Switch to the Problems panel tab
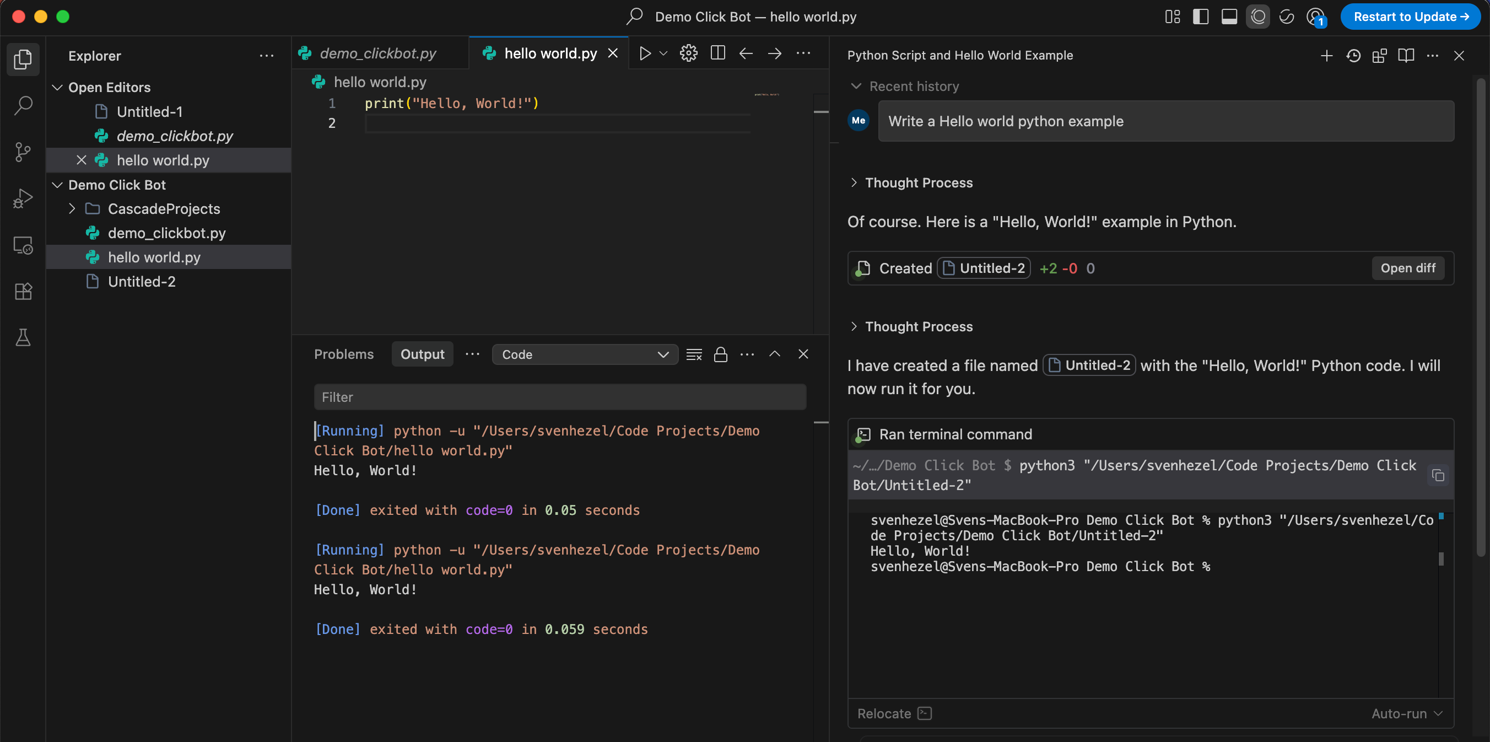1490x742 pixels. click(344, 354)
